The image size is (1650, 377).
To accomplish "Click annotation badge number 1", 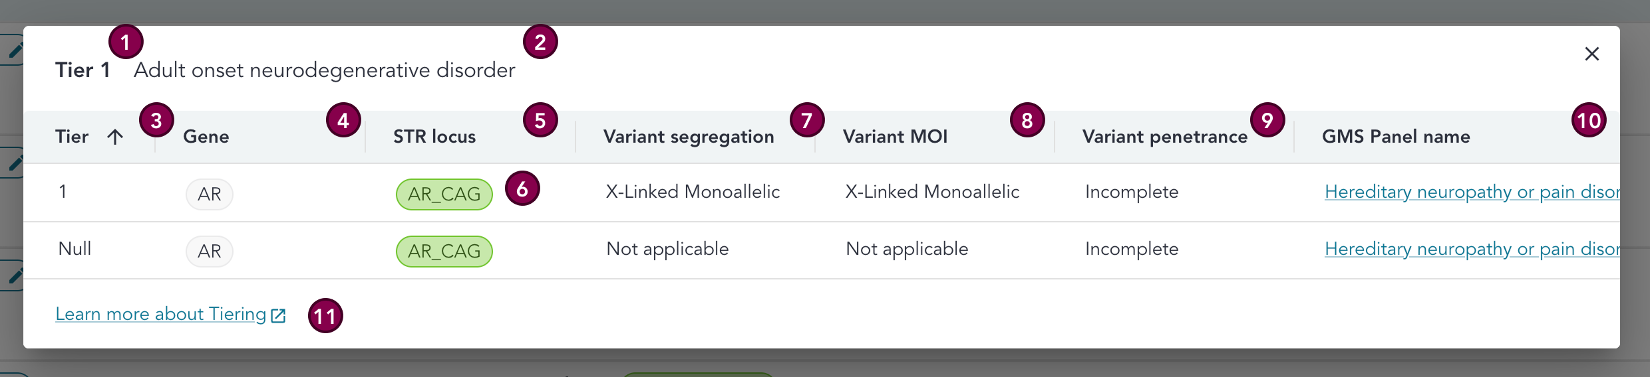I will click(x=126, y=42).
